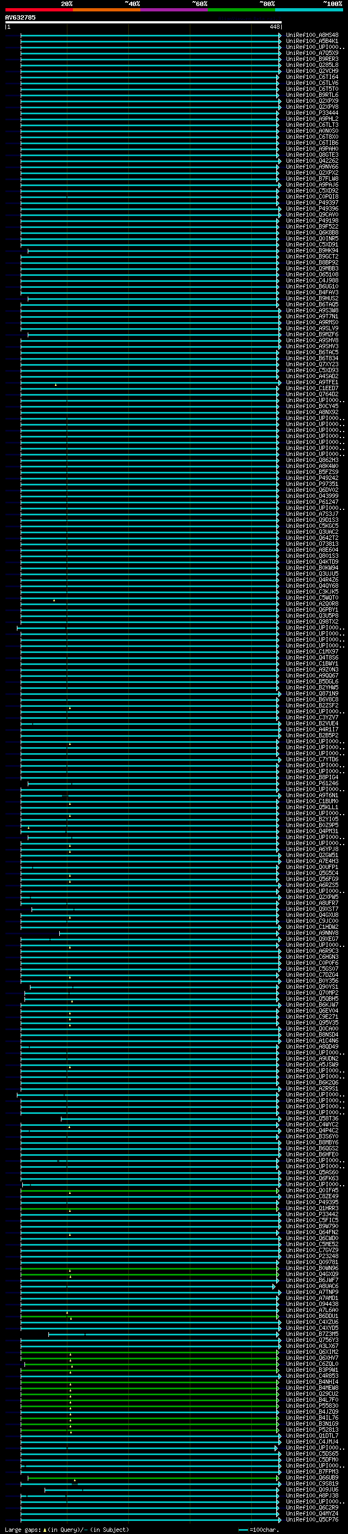The image size is (348, 1534).
Task: Click hit label UniRef100_Q285L8
Action: click(x=312, y=65)
